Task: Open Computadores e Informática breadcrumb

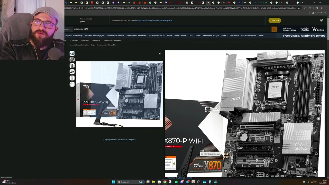Action: click(x=79, y=45)
